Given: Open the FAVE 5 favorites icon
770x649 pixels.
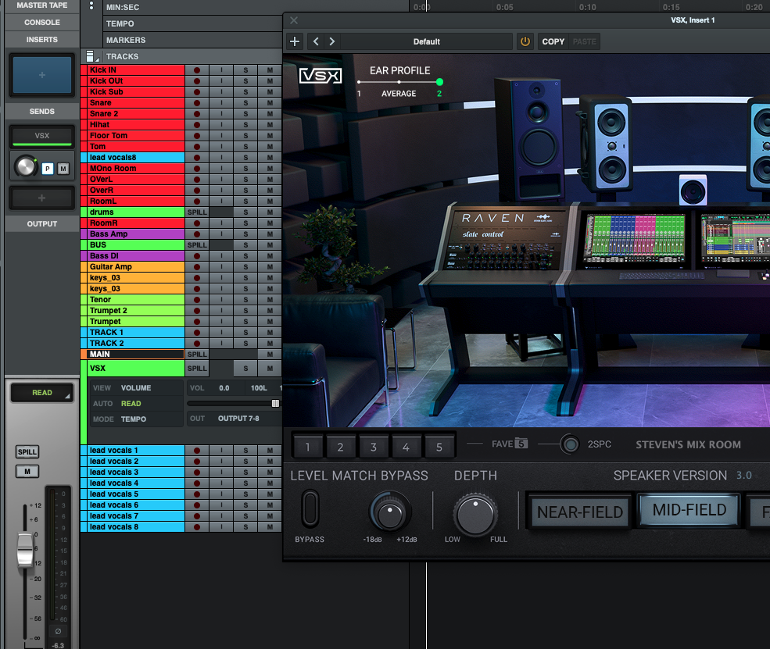Looking at the screenshot, I should 521,444.
